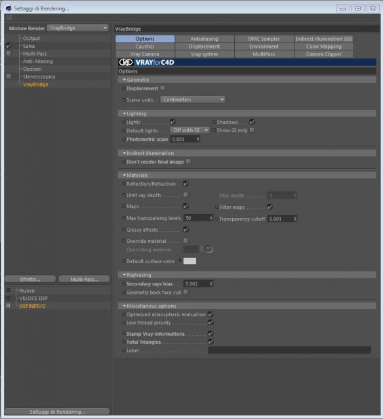Toggle Low thread priority checkbox
383x419 pixels.
(x=211, y=322)
